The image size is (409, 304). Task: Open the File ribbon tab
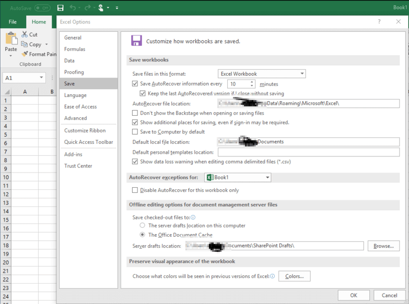(13, 22)
